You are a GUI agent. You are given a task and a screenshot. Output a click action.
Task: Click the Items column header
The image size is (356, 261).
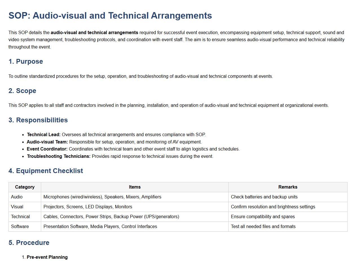click(135, 187)
